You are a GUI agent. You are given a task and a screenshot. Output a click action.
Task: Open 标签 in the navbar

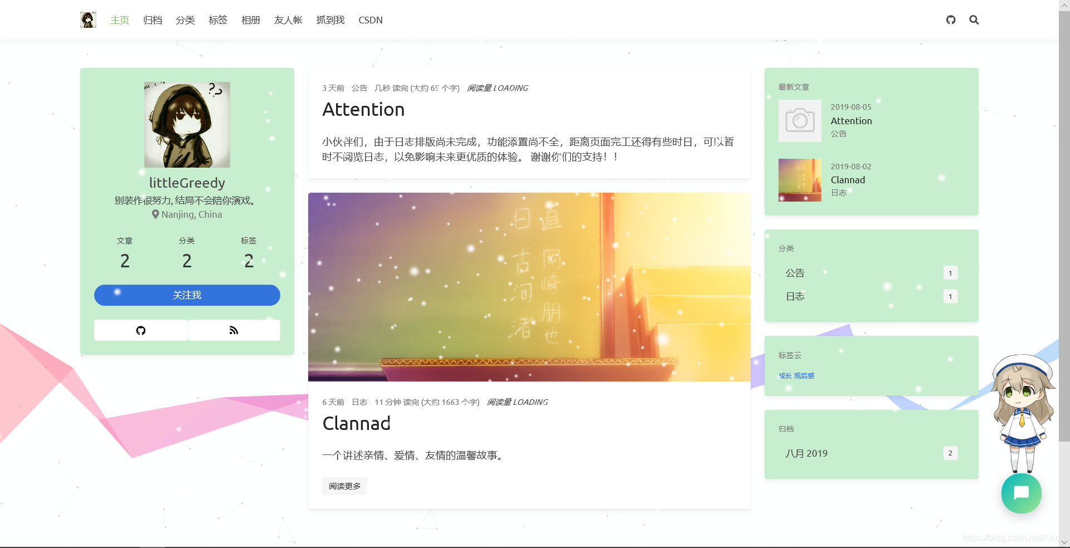pos(218,20)
